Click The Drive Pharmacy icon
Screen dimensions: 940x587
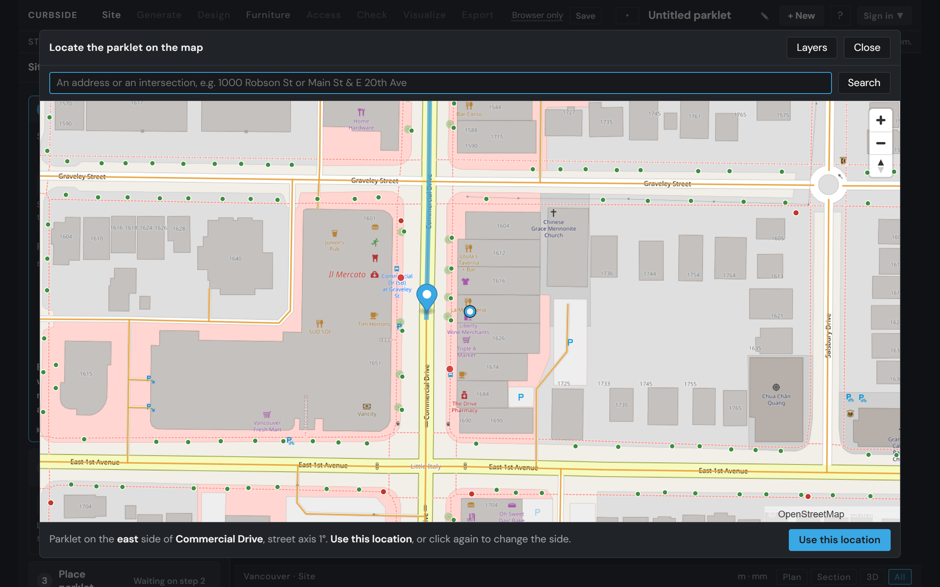coord(464,395)
